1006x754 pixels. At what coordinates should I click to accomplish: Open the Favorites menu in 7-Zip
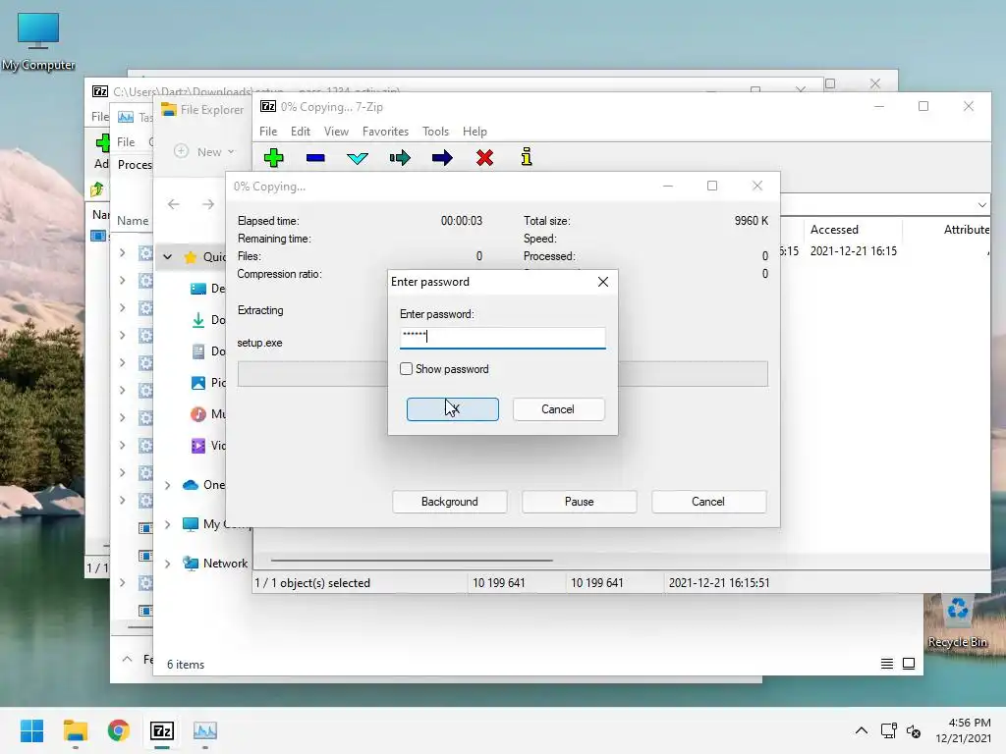[385, 132]
